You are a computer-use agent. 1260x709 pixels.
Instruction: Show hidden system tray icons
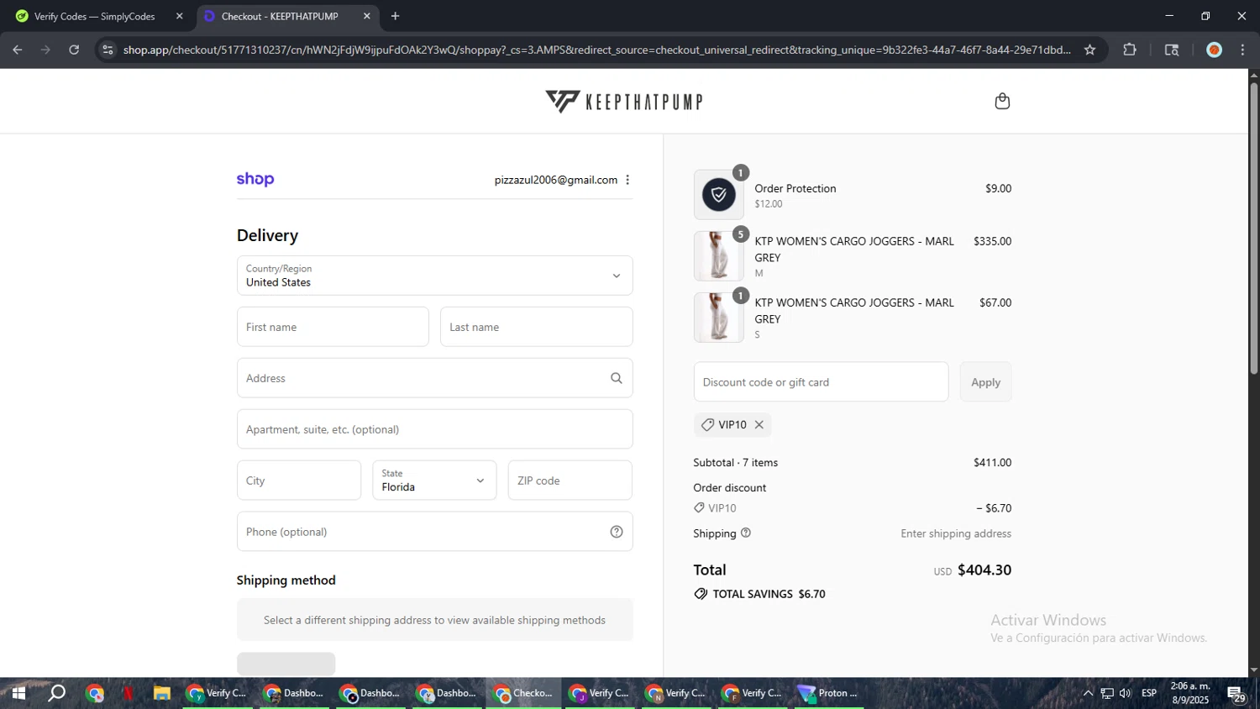tap(1088, 693)
